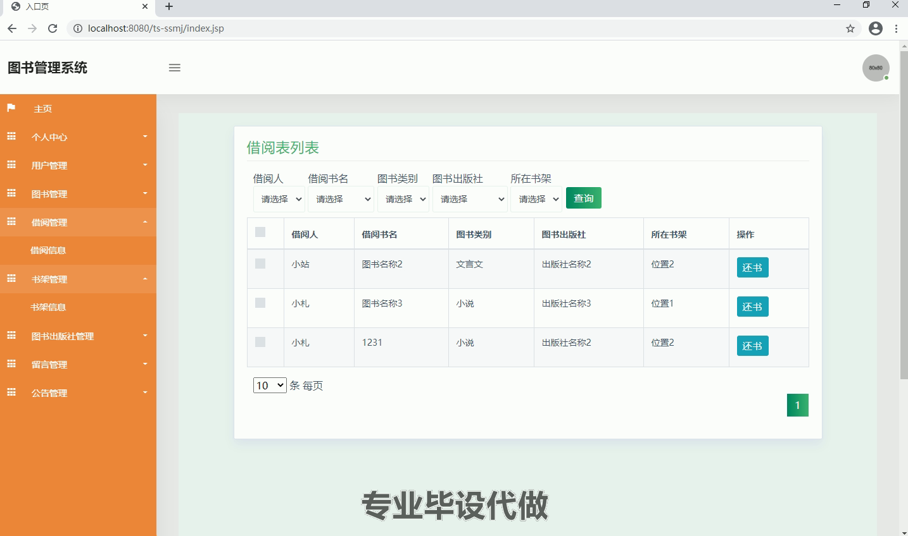Viewport: 908px width, 536px height.
Task: Click grid icon next to 公告管理
Action: [11, 393]
